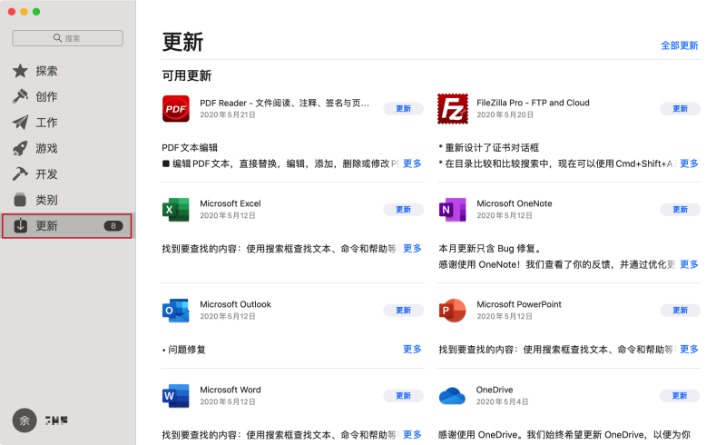The image size is (726, 445).
Task: Click the 类别 categories icon
Action: point(20,200)
